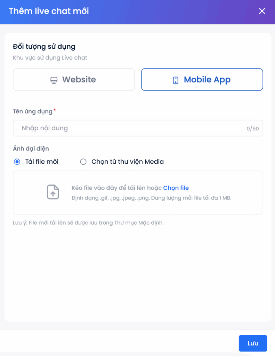The width and height of the screenshot is (275, 356).
Task: Close the Thêm live chat mới dialog
Action: coord(262,11)
